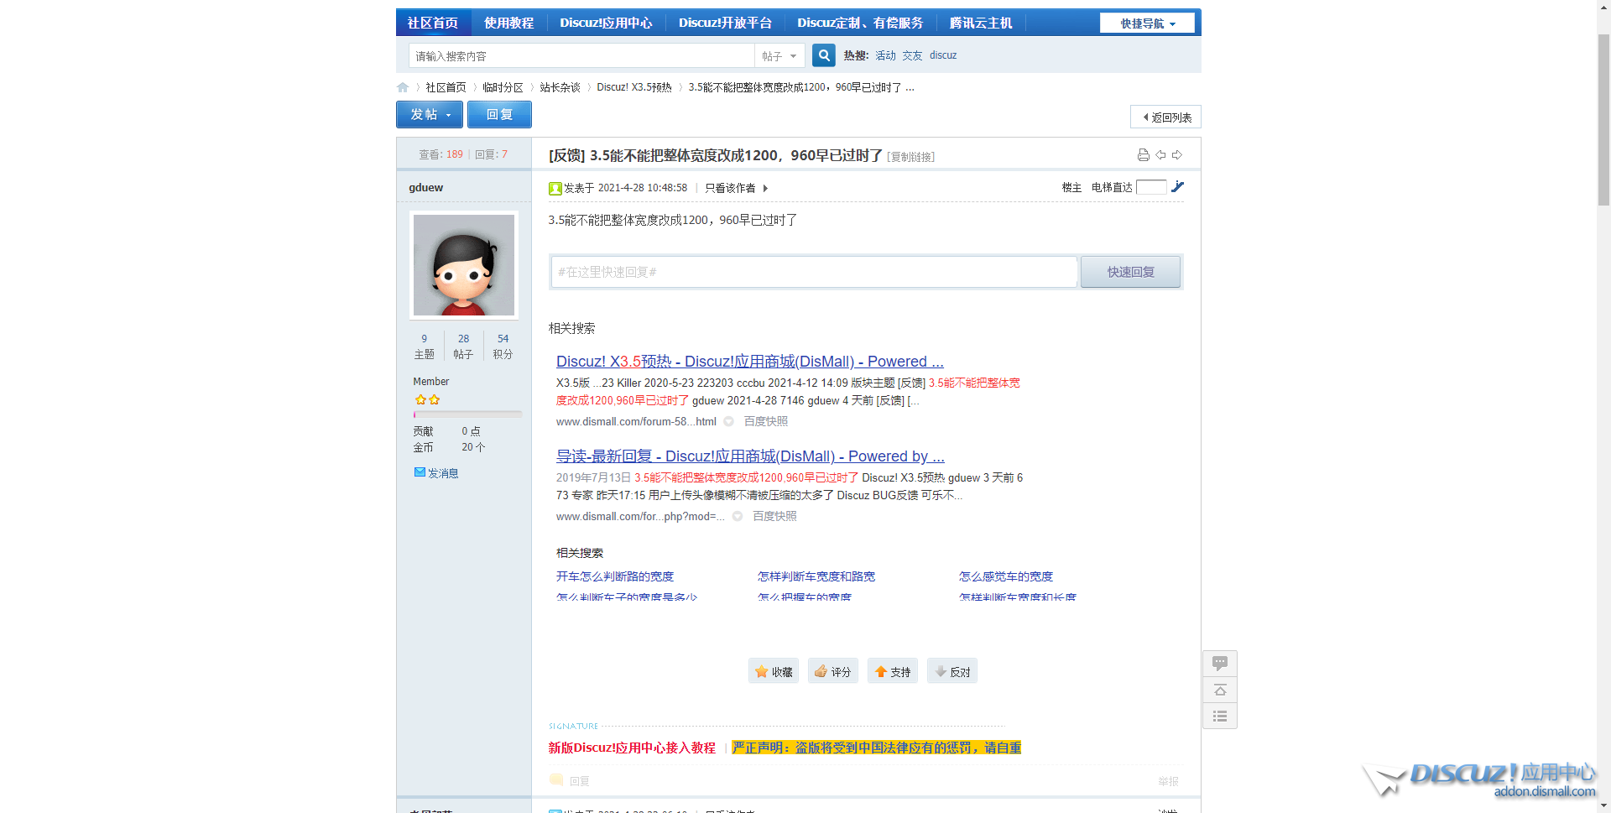Click the 复制链接 link beside the title
Image resolution: width=1611 pixels, height=813 pixels.
pos(910,157)
